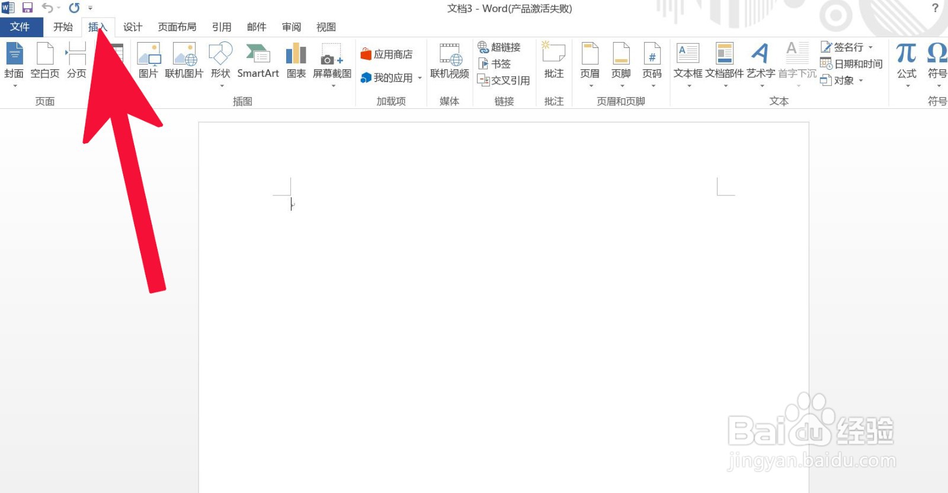Open the 页脚 footer menu
This screenshot has width=948, height=493.
click(x=621, y=60)
